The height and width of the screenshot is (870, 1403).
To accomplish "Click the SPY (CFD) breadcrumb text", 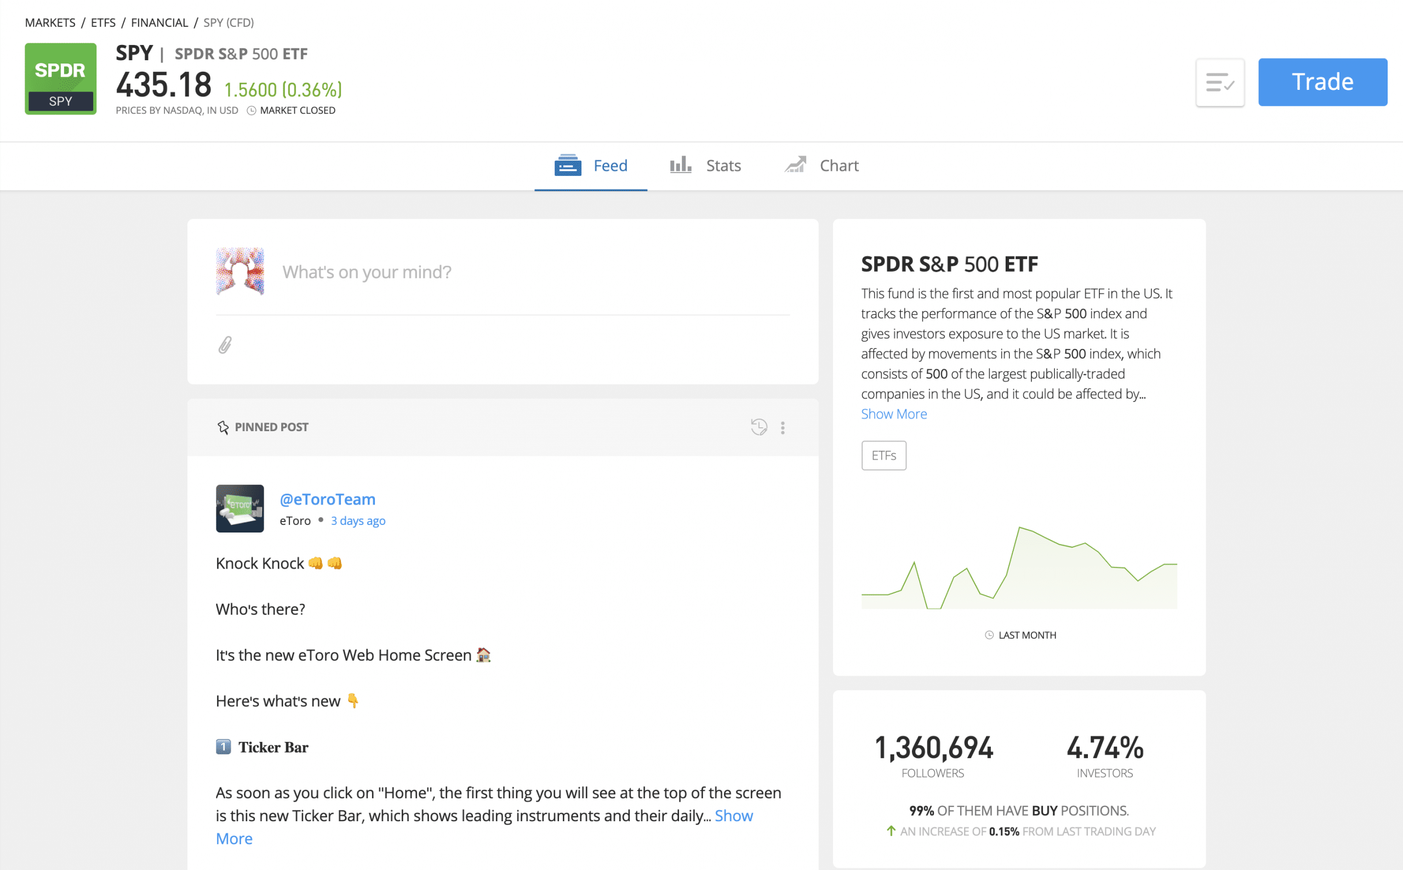I will tap(229, 22).
